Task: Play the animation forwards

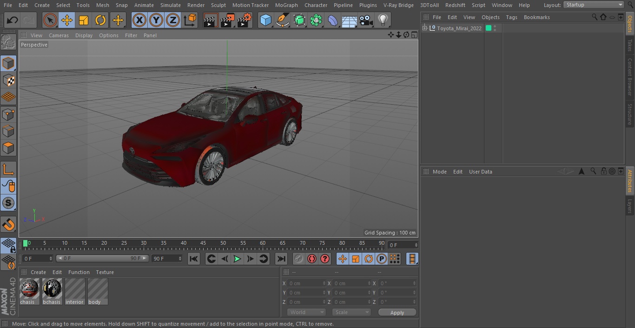Action: 237,259
